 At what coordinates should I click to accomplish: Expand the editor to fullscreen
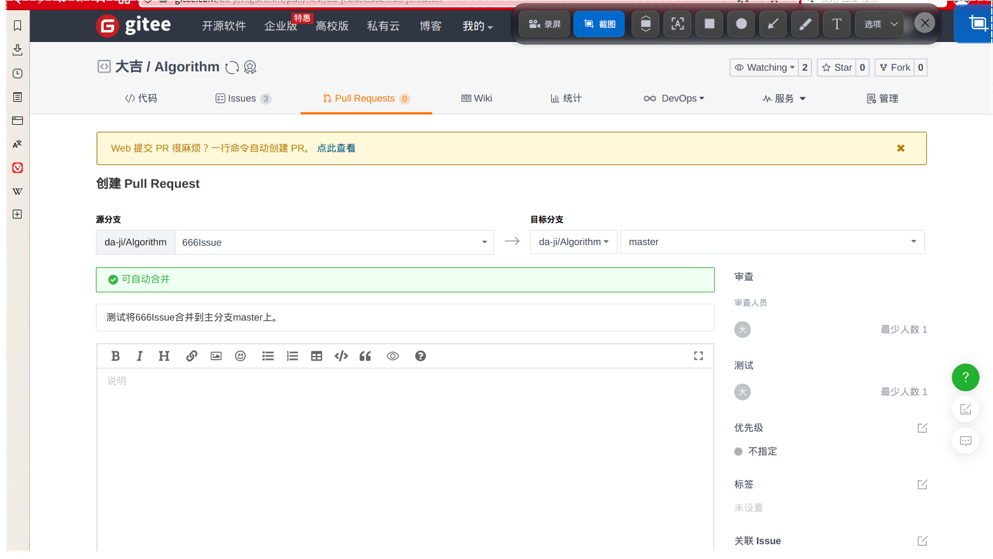coord(698,356)
